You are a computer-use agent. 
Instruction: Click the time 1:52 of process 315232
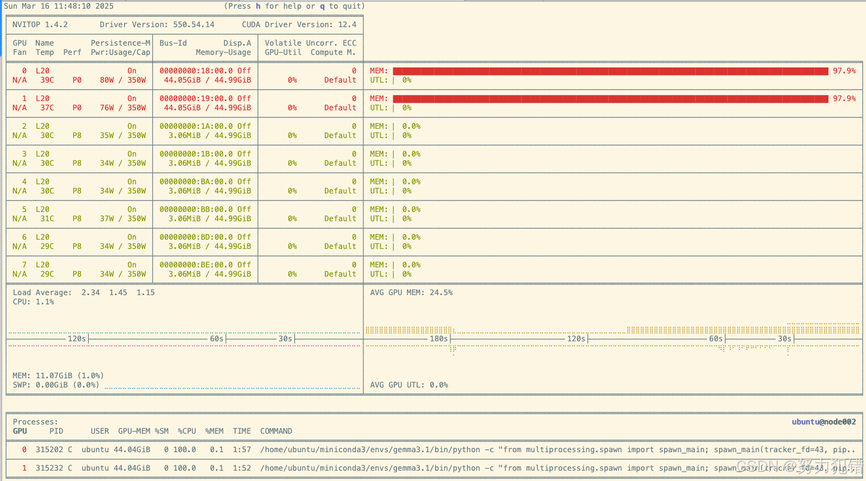[x=242, y=468]
